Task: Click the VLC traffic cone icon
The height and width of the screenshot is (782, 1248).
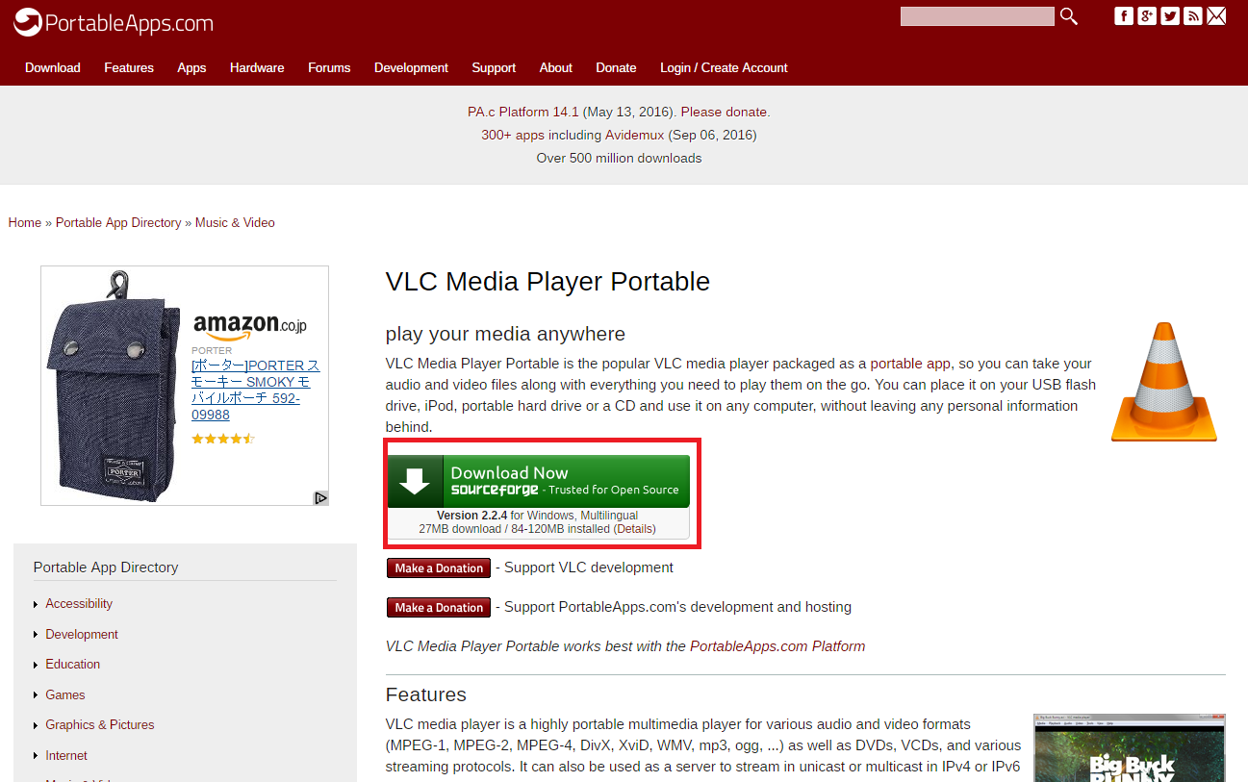Action: point(1164,382)
